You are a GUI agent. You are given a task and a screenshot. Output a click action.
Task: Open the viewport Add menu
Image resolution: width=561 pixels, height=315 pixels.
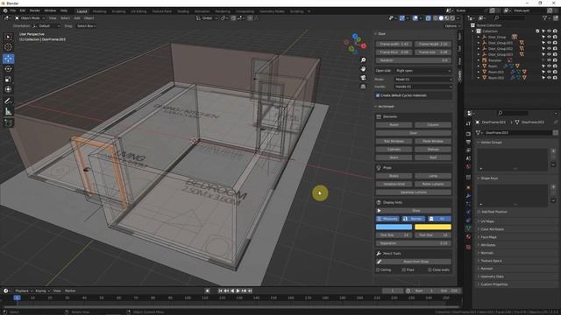click(77, 17)
